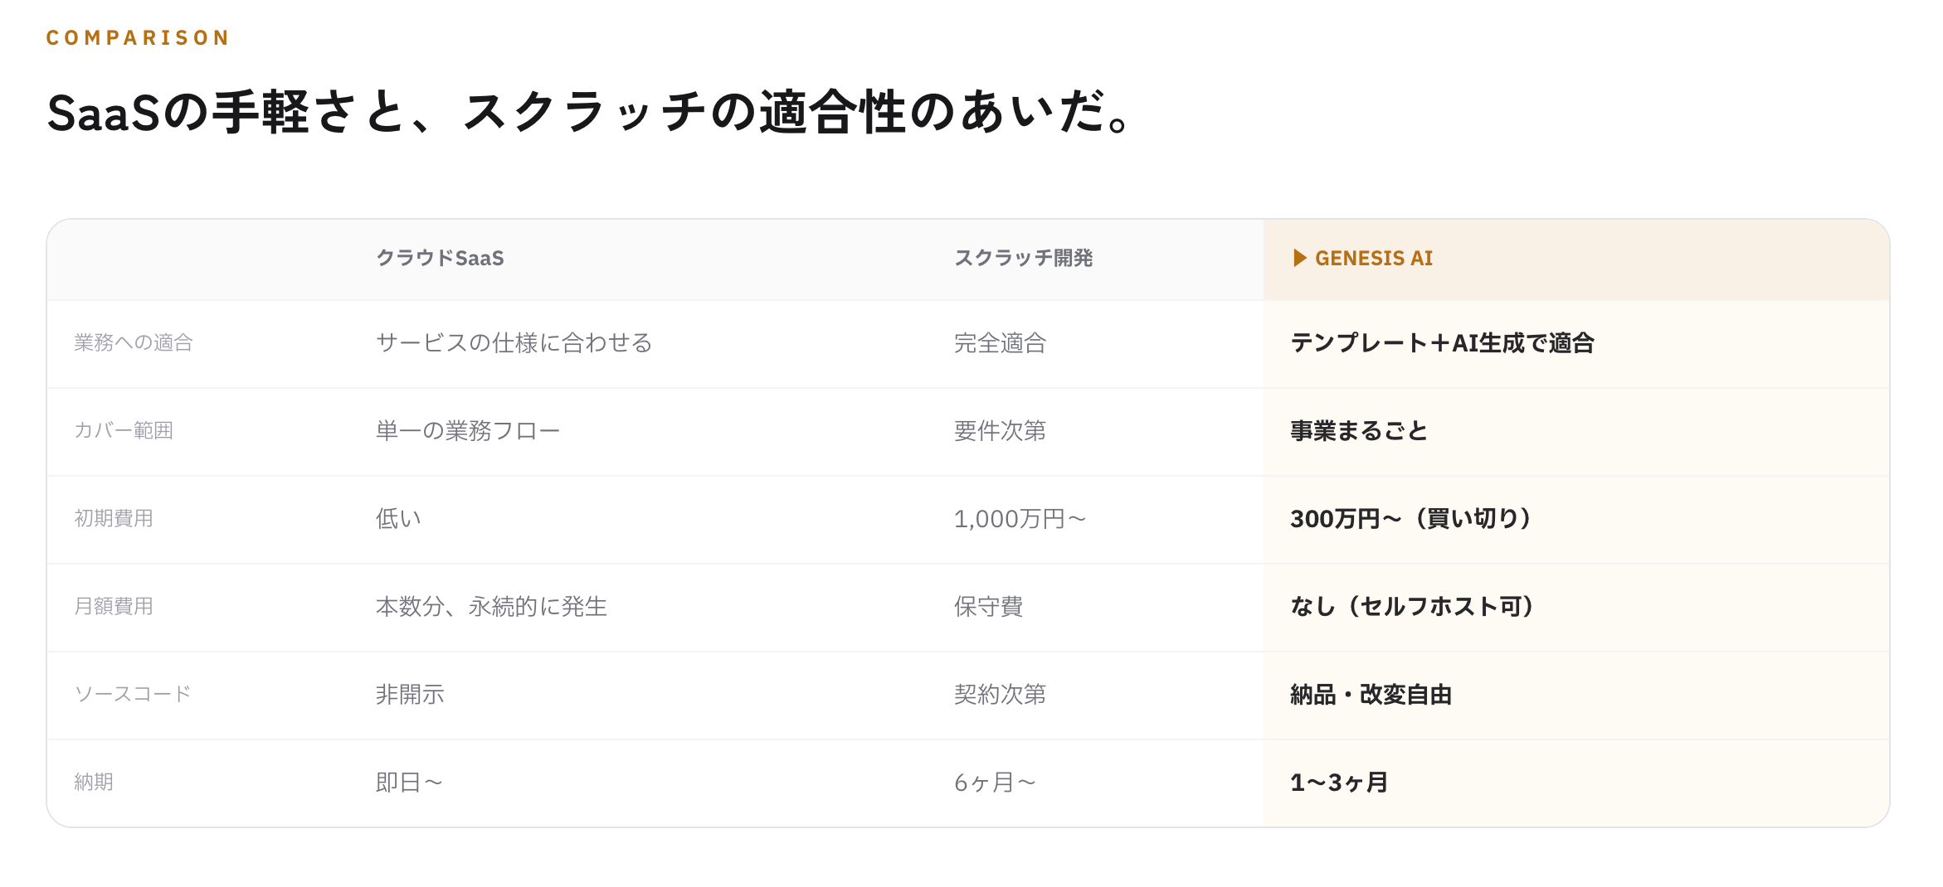This screenshot has width=1943, height=887.
Task: Click the 事業まるごと coverage cell
Action: click(x=1359, y=430)
